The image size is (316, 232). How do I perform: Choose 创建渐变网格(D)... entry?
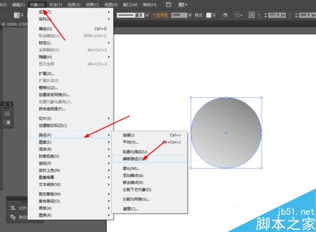(x=71, y=95)
